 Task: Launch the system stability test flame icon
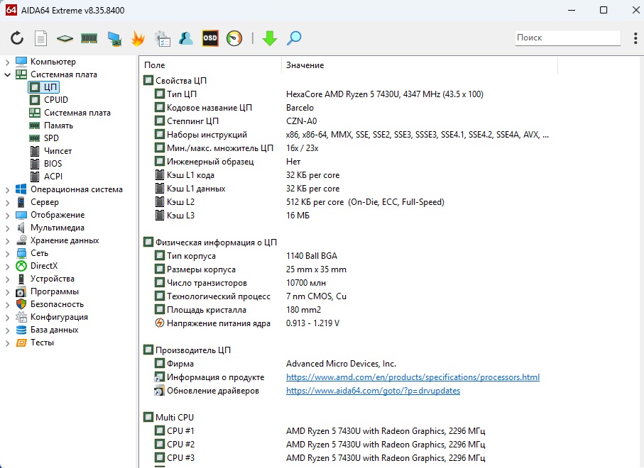coord(138,38)
